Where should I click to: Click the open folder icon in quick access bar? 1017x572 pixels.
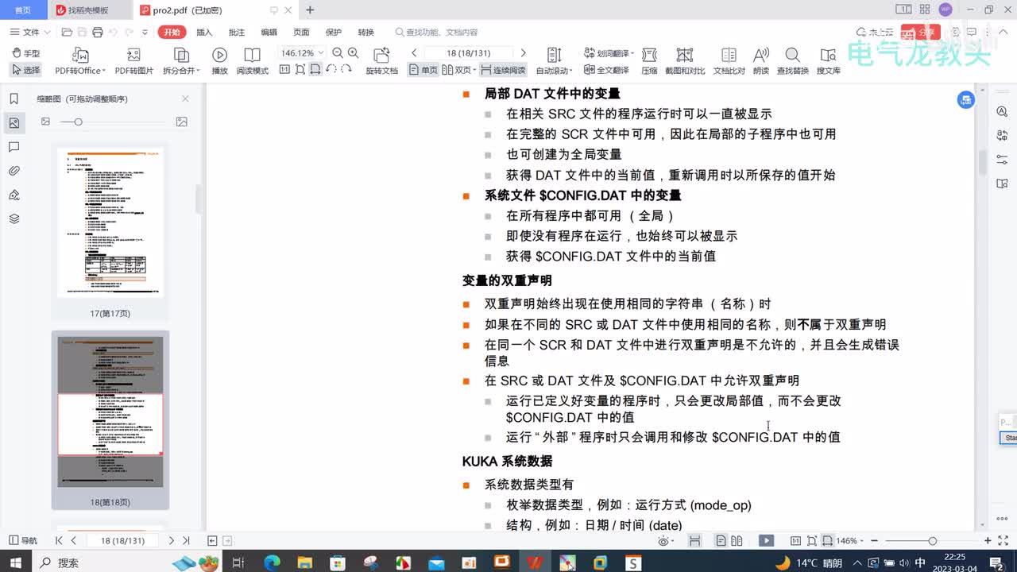coord(67,32)
